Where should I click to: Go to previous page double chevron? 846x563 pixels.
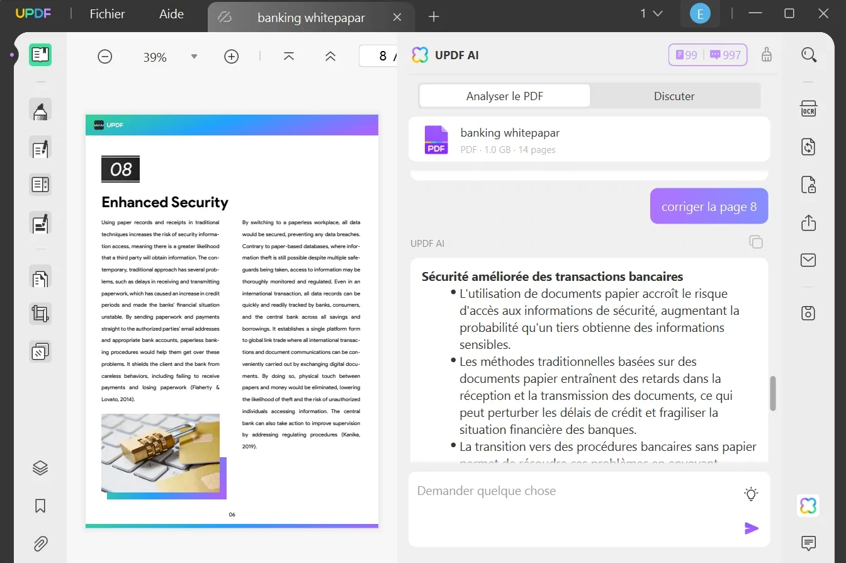point(330,56)
